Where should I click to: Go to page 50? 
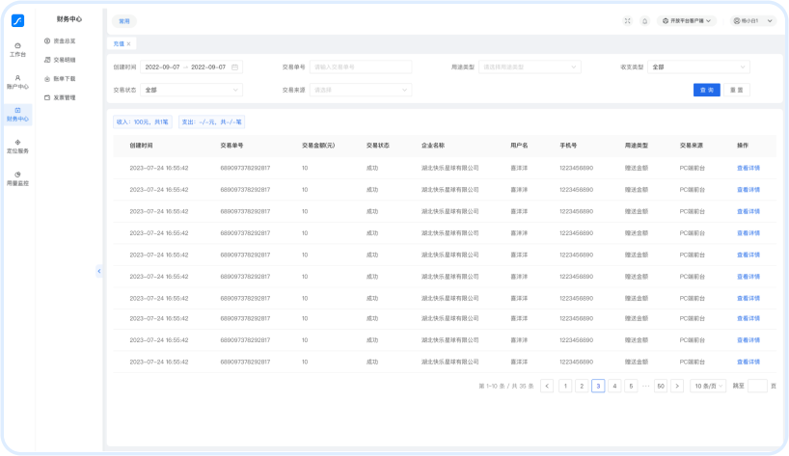coord(661,387)
